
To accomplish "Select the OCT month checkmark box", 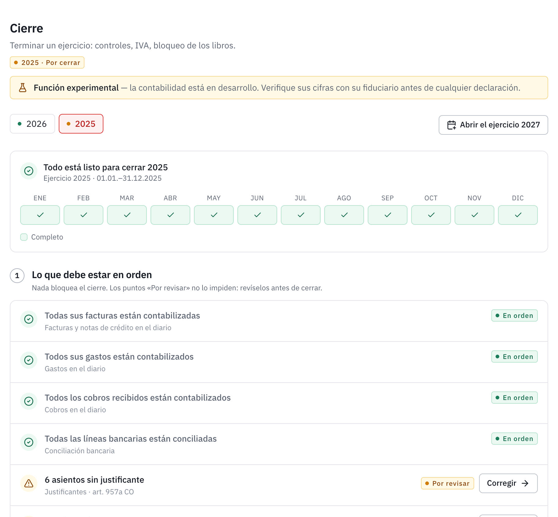I will (x=431, y=215).
